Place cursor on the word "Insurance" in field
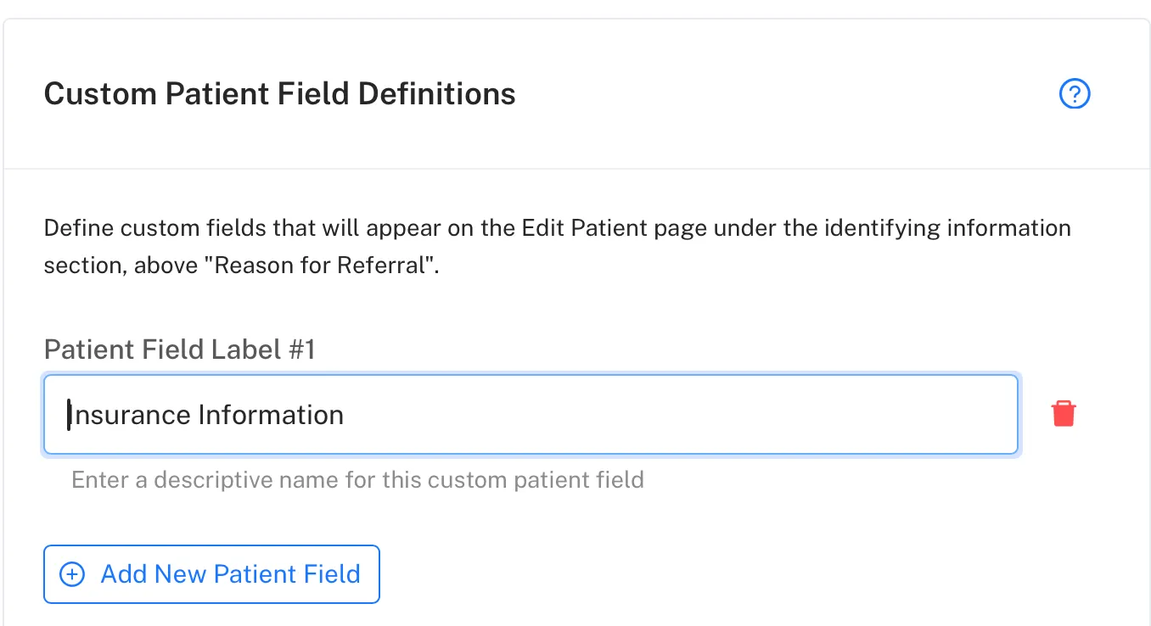Viewport: 1151px width, 626px height. coord(129,415)
